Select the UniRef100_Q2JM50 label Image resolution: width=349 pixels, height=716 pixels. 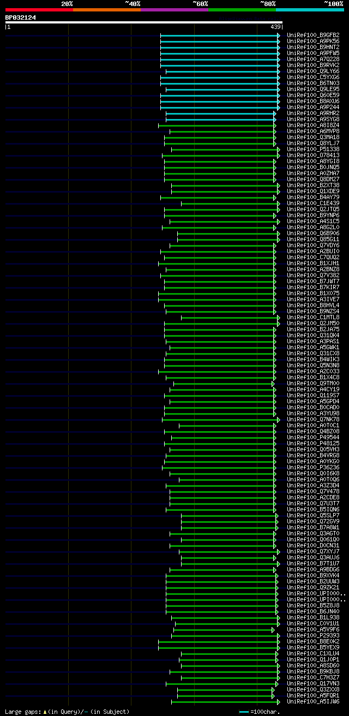tap(313, 324)
